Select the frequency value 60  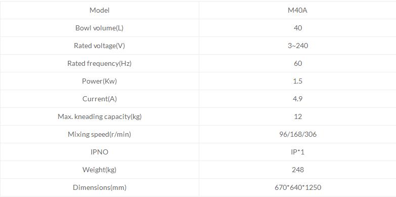[298, 63]
